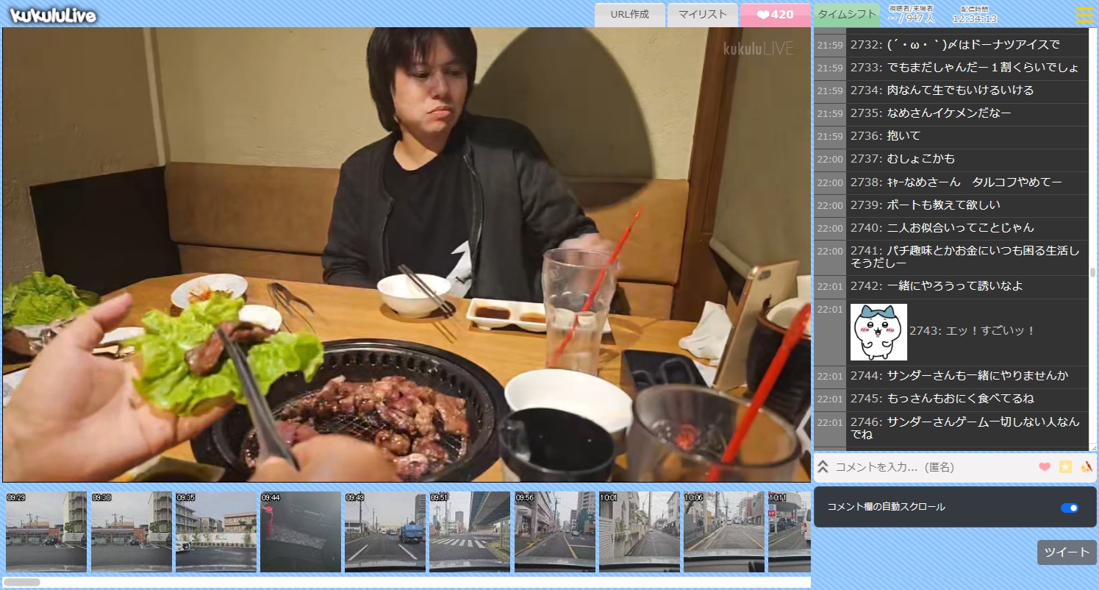The image size is (1099, 590).
Task: Click the yellow star icon in comment box
Action: 1065,467
